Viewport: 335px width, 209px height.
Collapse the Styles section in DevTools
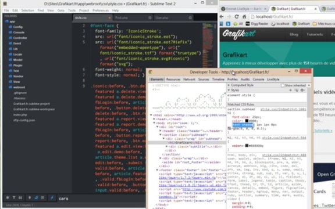229,90
